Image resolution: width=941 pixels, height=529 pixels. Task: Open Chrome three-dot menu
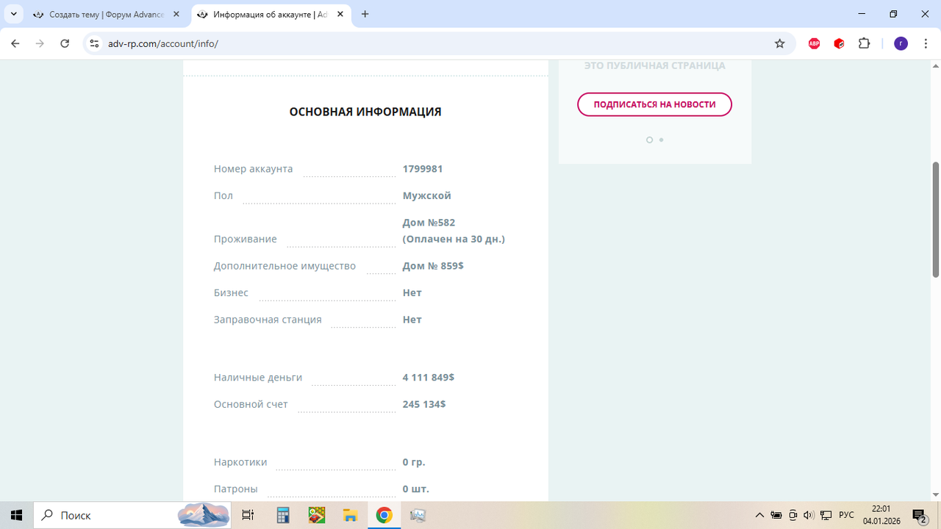[926, 43]
